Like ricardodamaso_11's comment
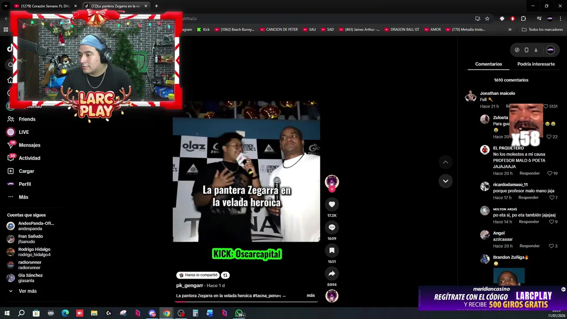 [552, 198]
